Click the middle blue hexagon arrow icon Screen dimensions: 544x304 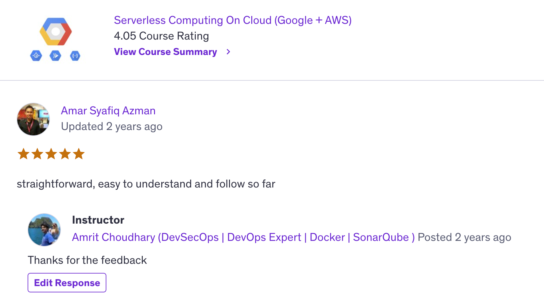(x=56, y=56)
